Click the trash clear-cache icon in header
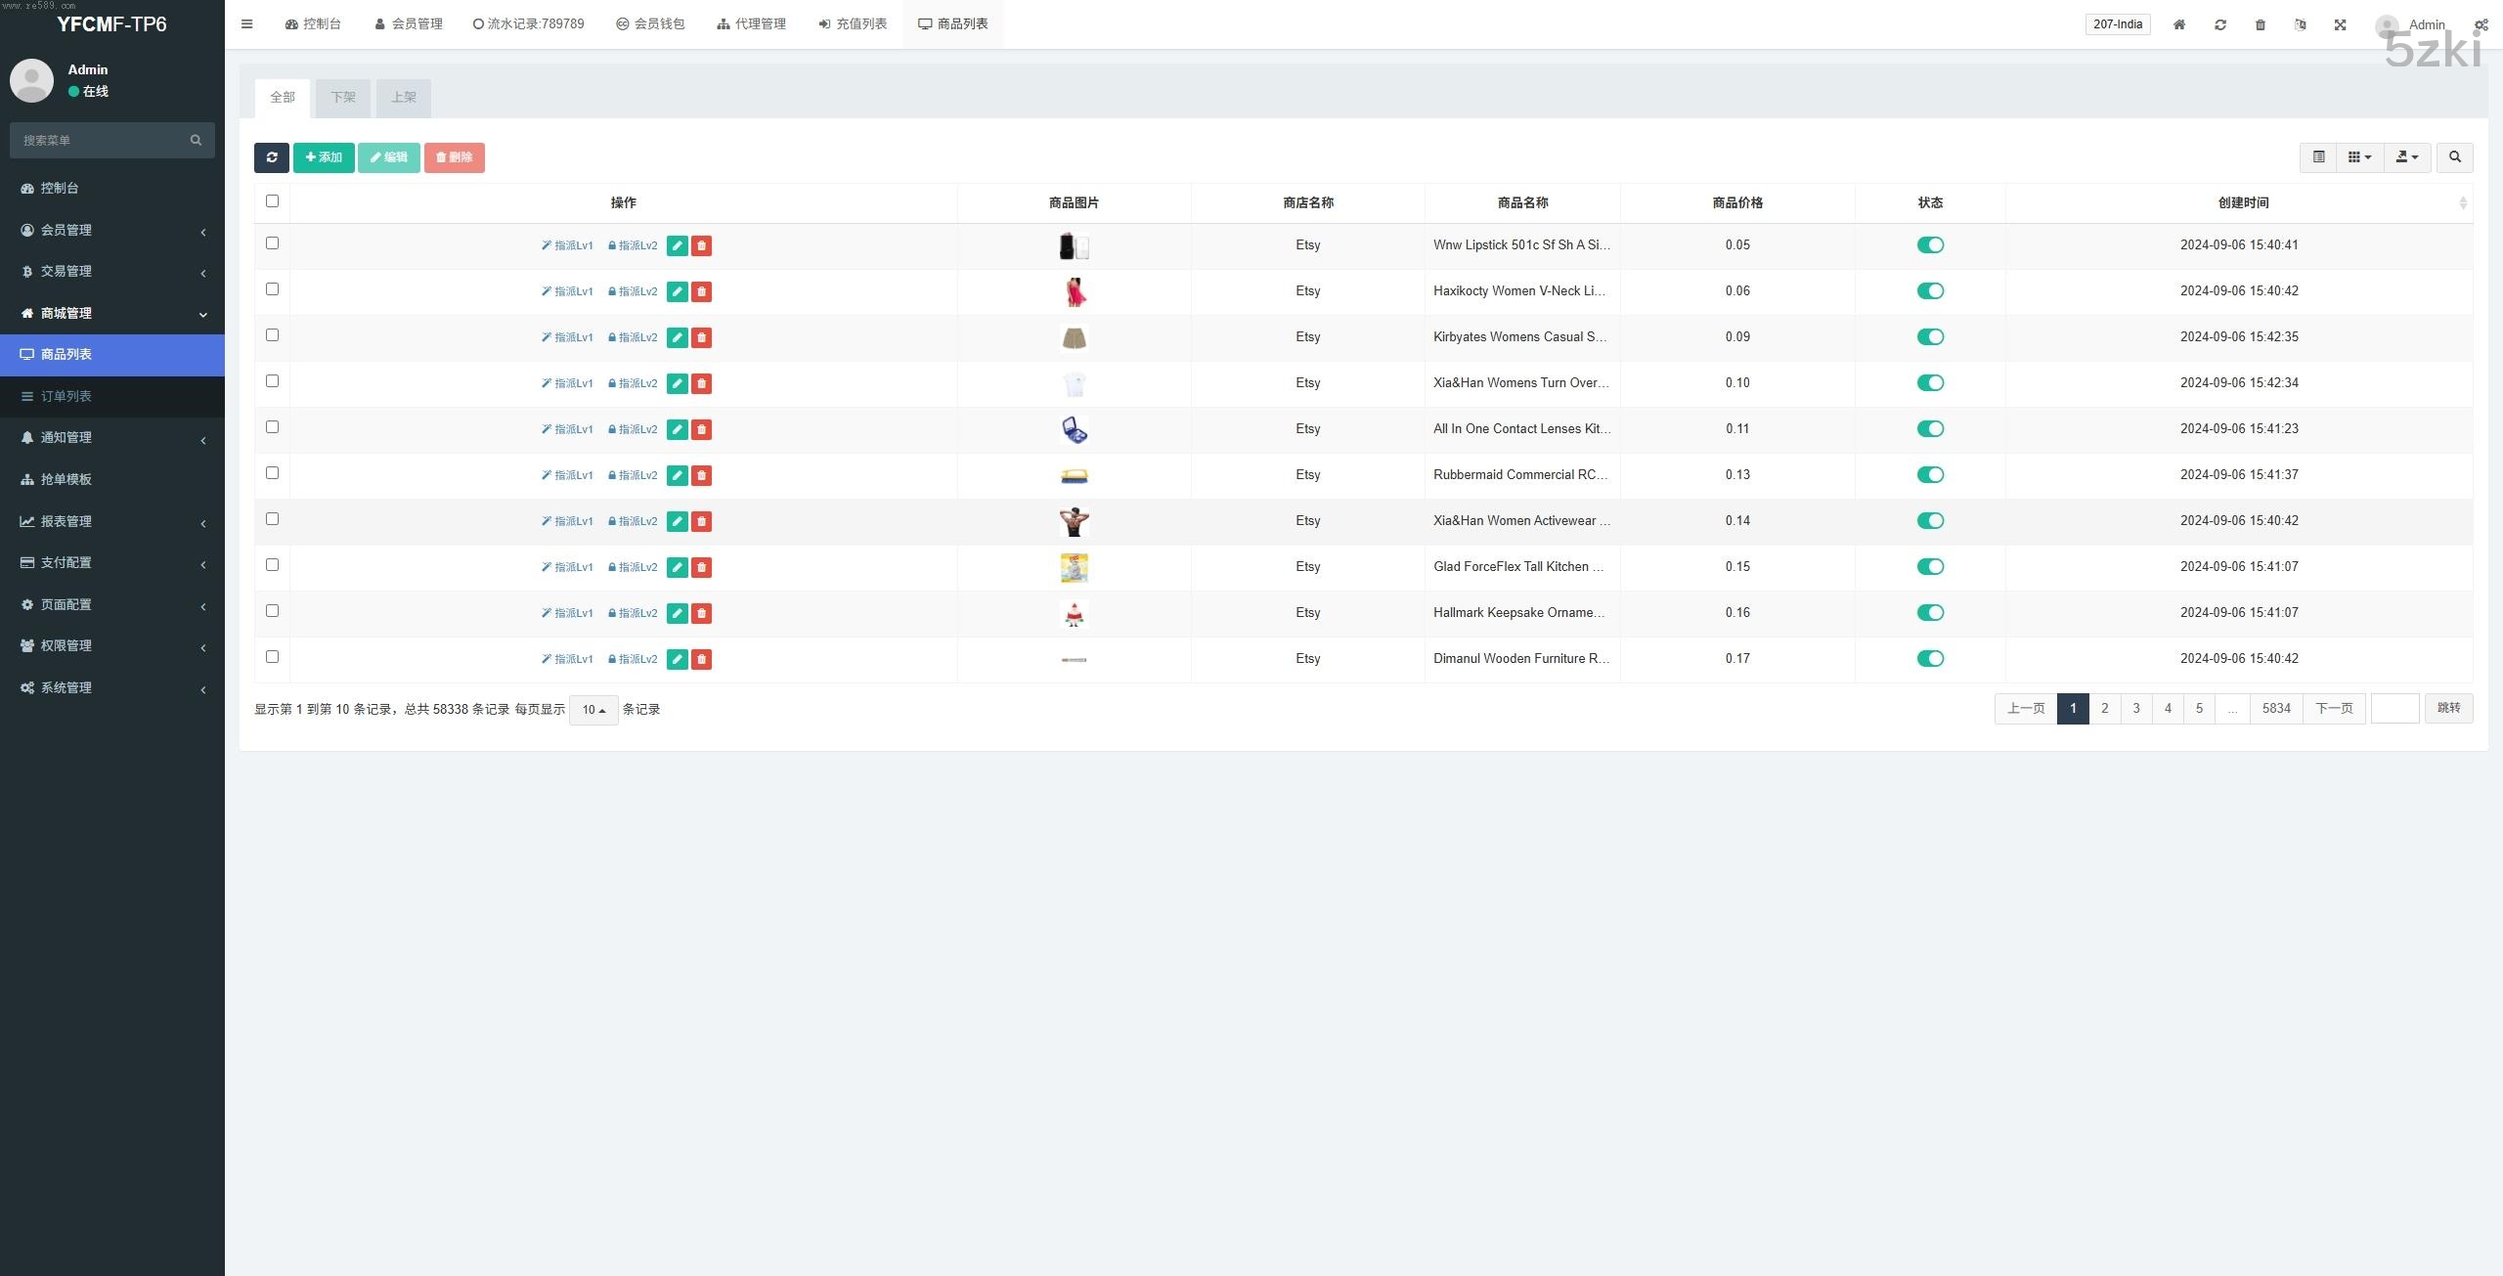 [x=2261, y=24]
